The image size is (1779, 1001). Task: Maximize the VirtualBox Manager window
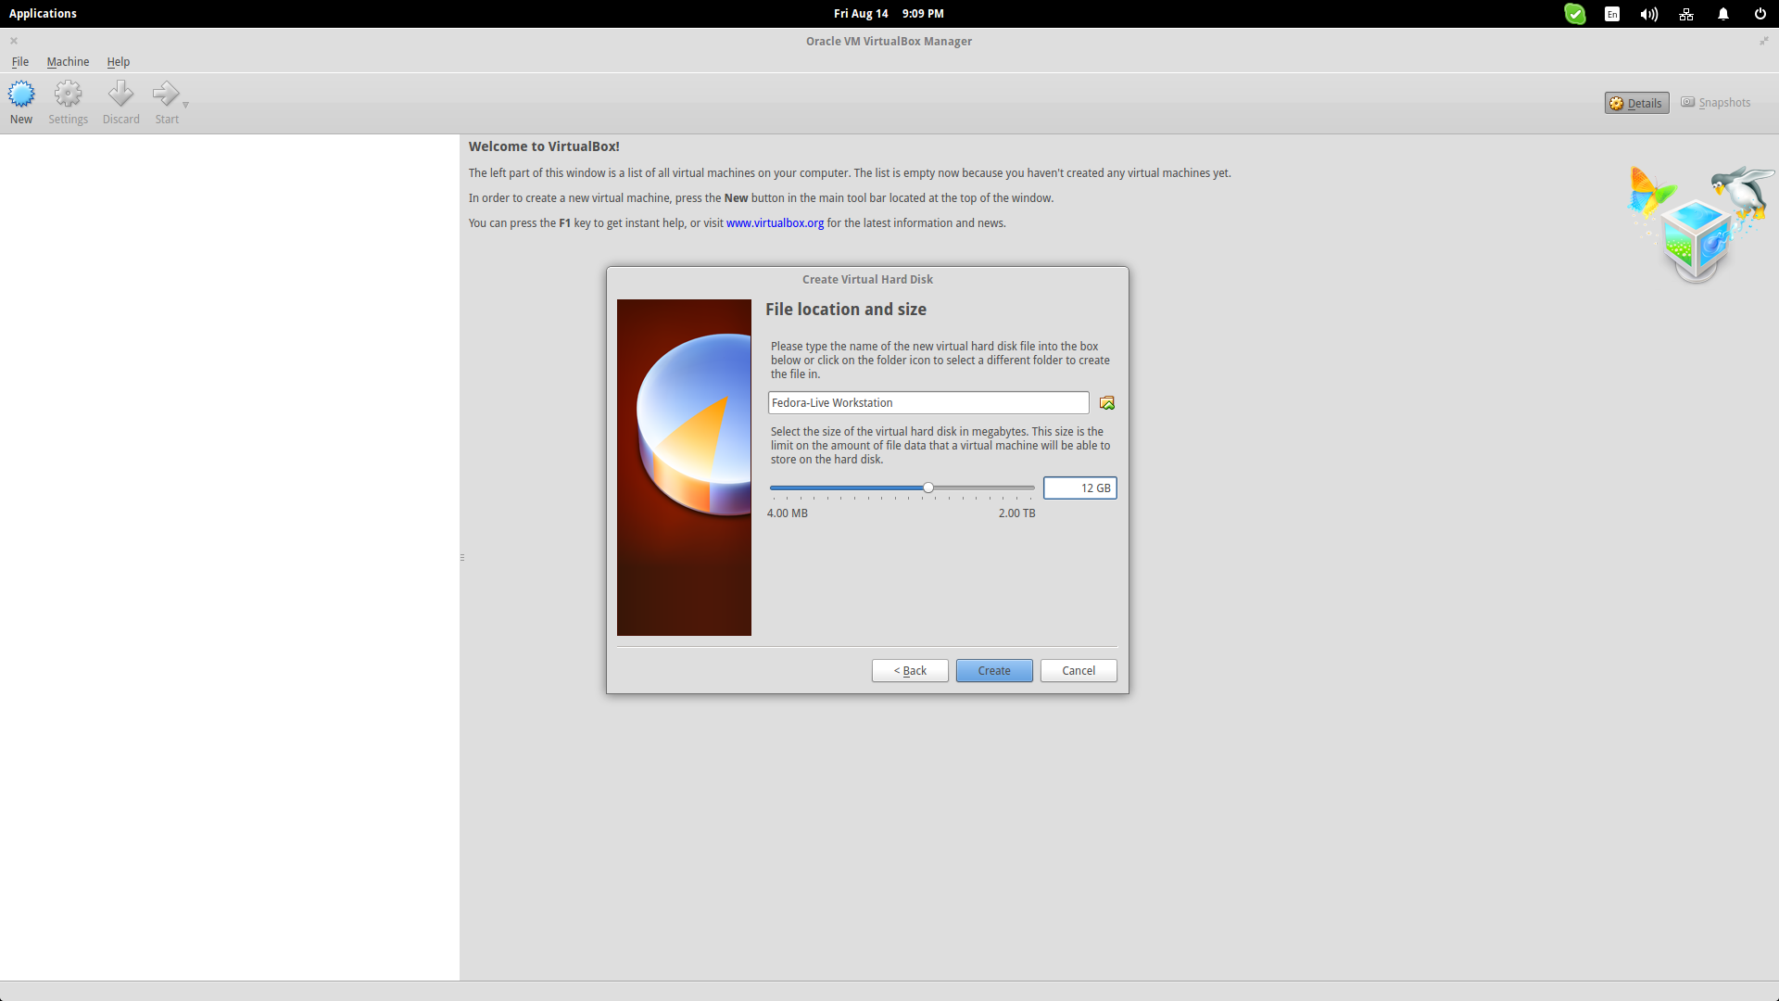pos(1764,41)
